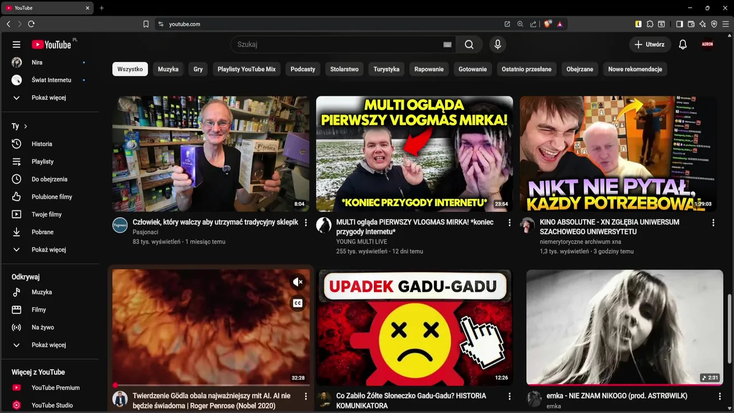Open notifications bell
This screenshot has height=413, width=734.
pos(682,44)
